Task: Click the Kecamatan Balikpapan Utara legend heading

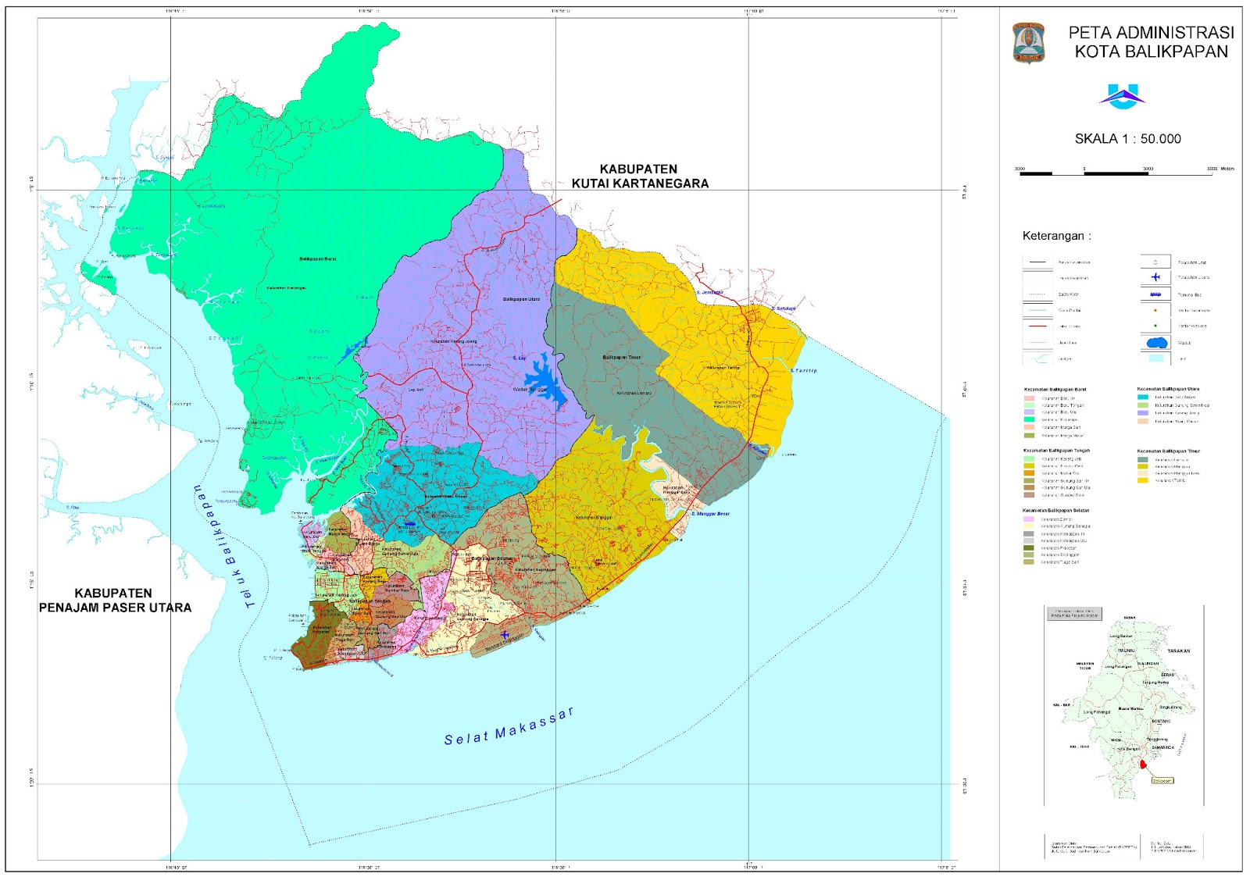Action: [1168, 389]
